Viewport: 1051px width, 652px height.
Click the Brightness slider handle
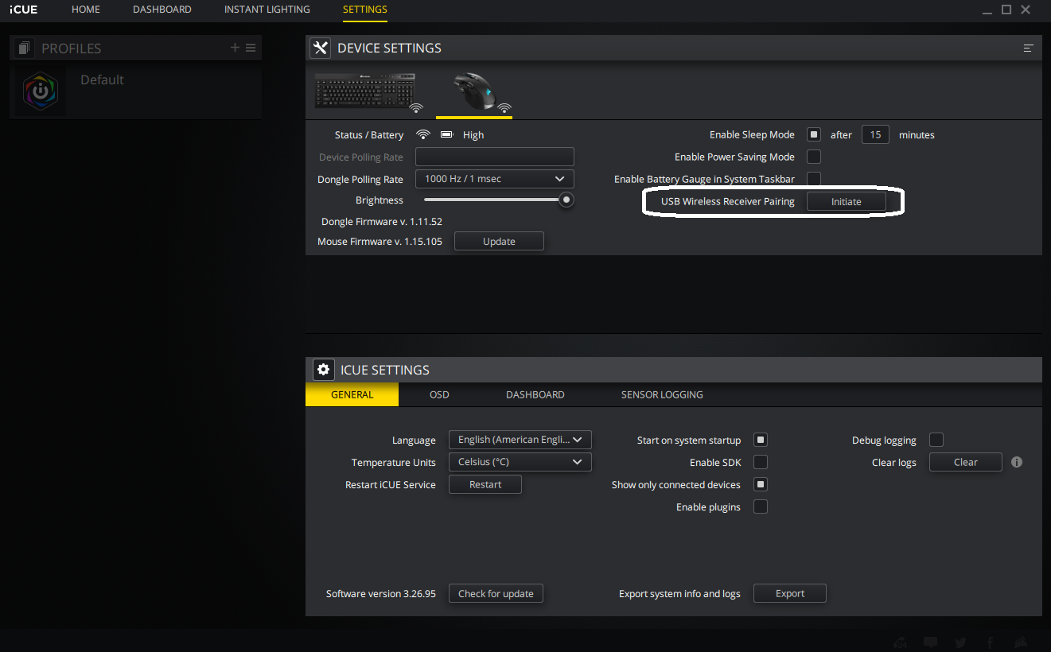[566, 200]
